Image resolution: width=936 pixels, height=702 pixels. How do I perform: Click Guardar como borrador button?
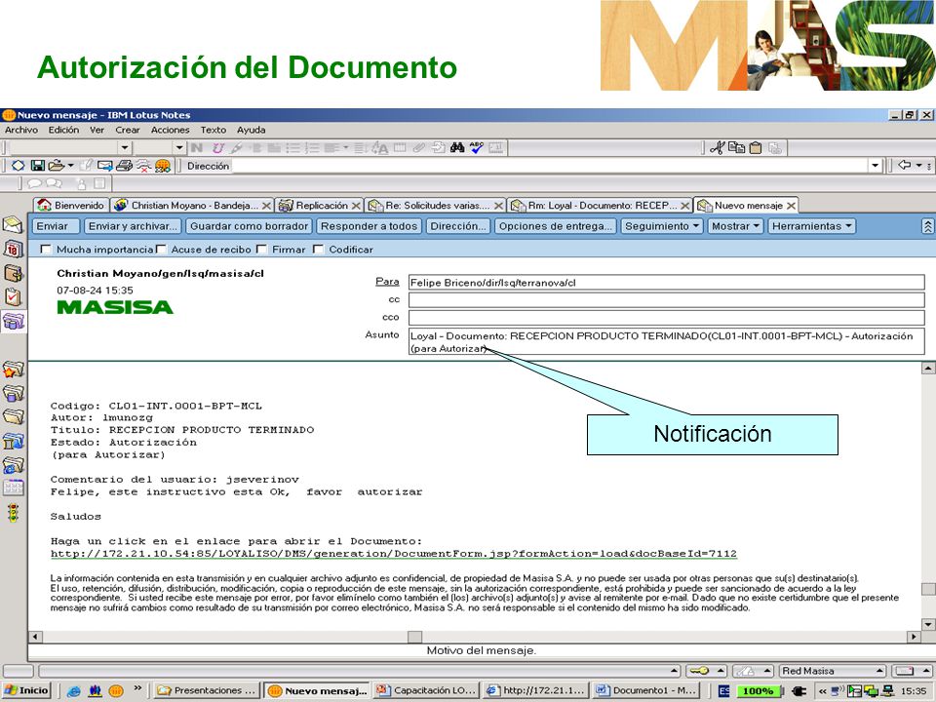tap(249, 226)
